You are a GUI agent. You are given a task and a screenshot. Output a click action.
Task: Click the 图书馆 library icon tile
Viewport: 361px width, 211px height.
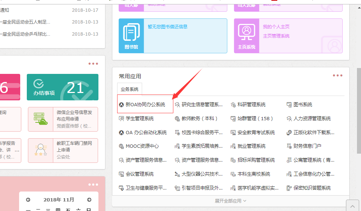(131, 35)
